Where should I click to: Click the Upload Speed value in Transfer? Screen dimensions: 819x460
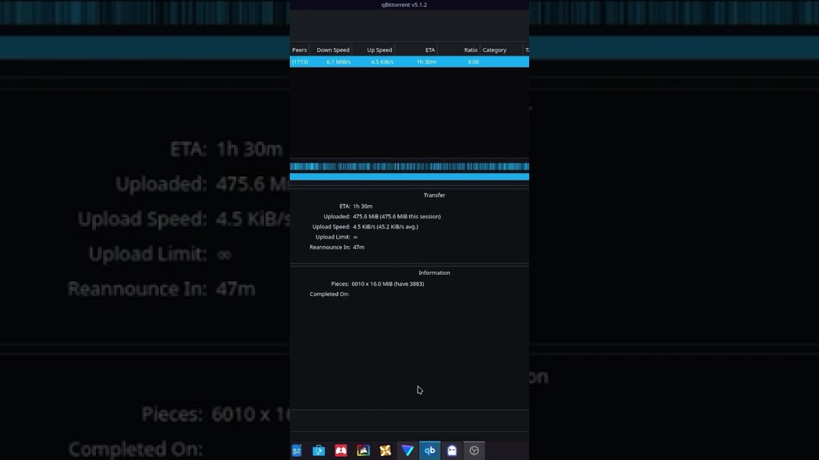[385, 227]
